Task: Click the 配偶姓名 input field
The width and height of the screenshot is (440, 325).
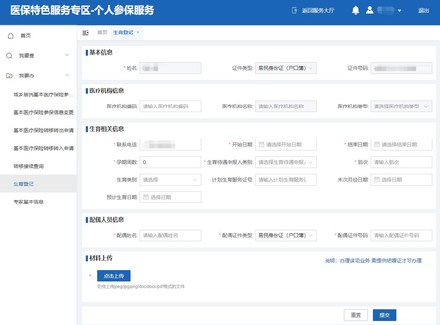Action: click(x=170, y=235)
